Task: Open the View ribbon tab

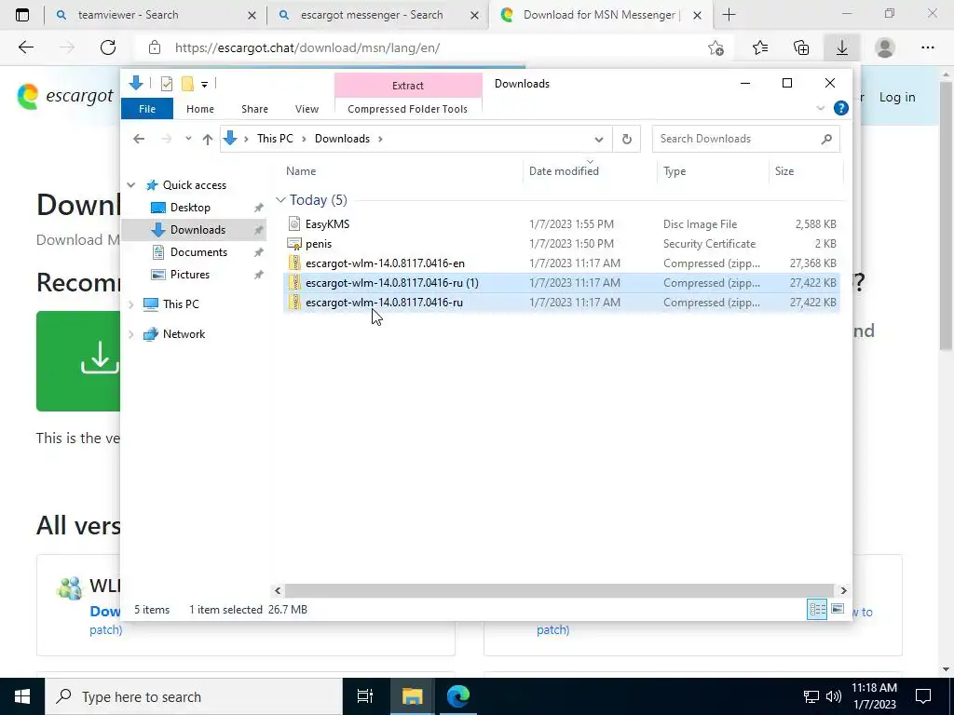Action: pos(307,109)
